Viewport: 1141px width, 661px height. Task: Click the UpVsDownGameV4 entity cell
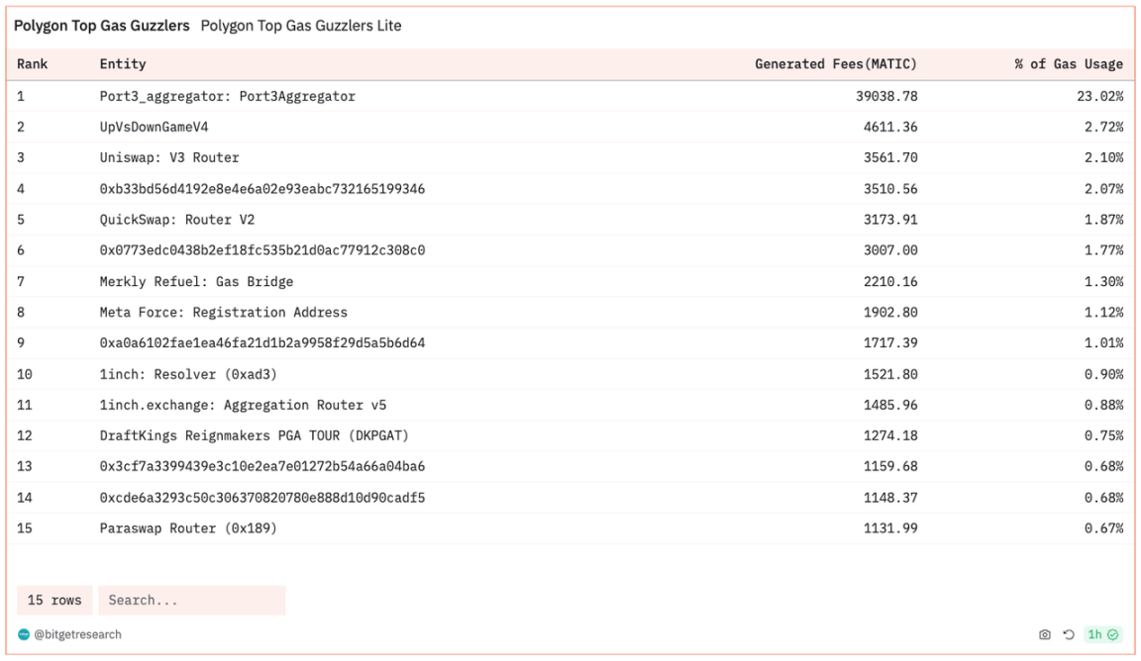[154, 127]
